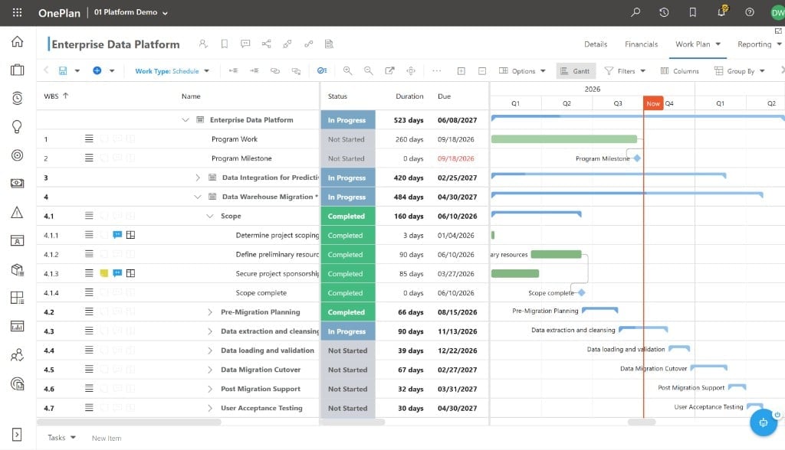The width and height of the screenshot is (785, 450).
Task: Open the notifications bell
Action: 721,11
